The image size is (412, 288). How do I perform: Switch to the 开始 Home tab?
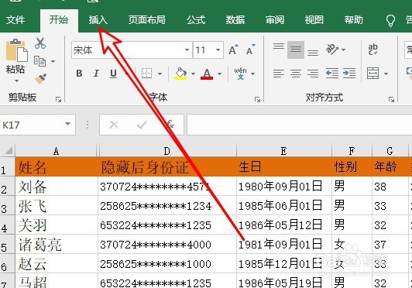point(59,20)
